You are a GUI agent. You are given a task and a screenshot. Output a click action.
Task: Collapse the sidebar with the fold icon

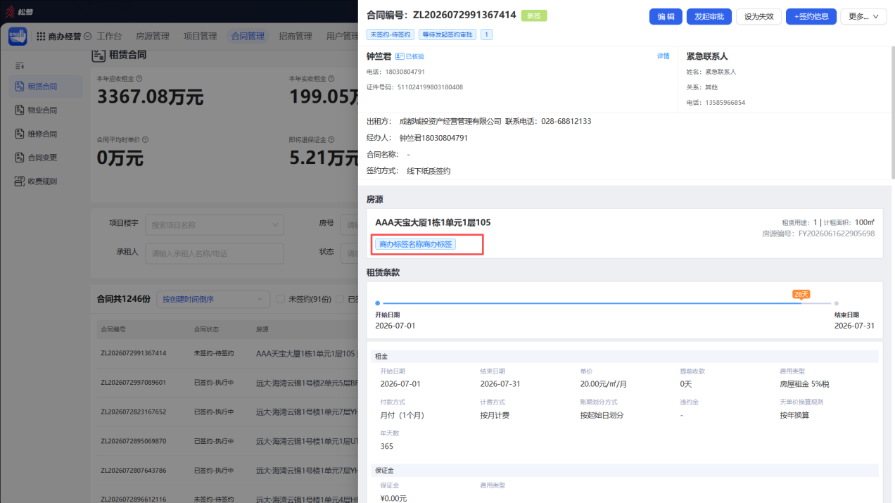(x=20, y=65)
